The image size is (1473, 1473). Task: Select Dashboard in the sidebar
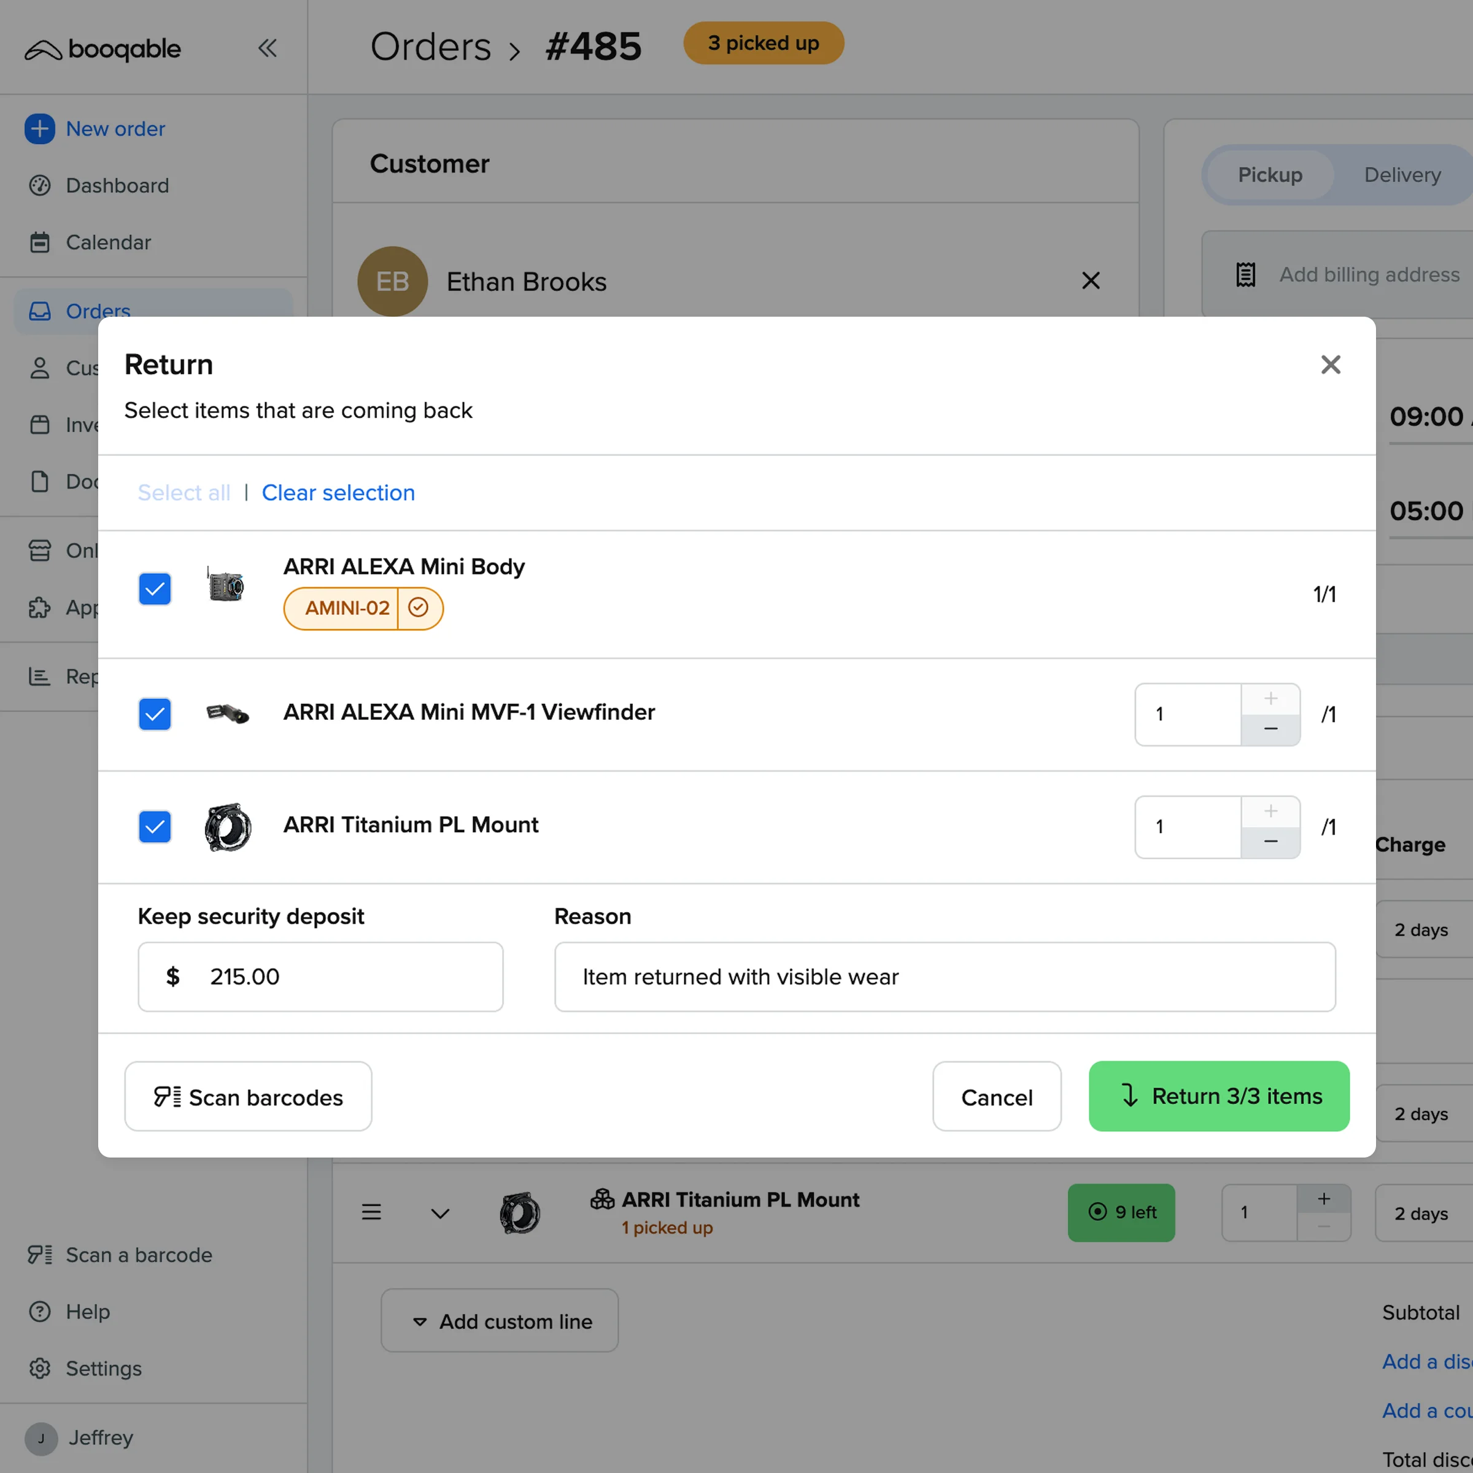117,185
